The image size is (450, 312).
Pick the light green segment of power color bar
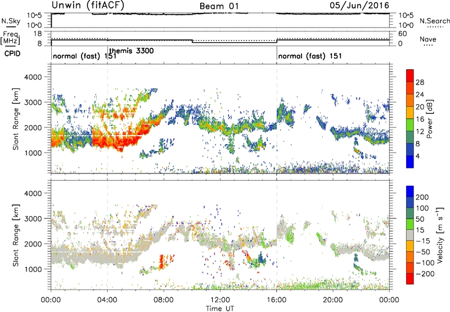(410, 124)
